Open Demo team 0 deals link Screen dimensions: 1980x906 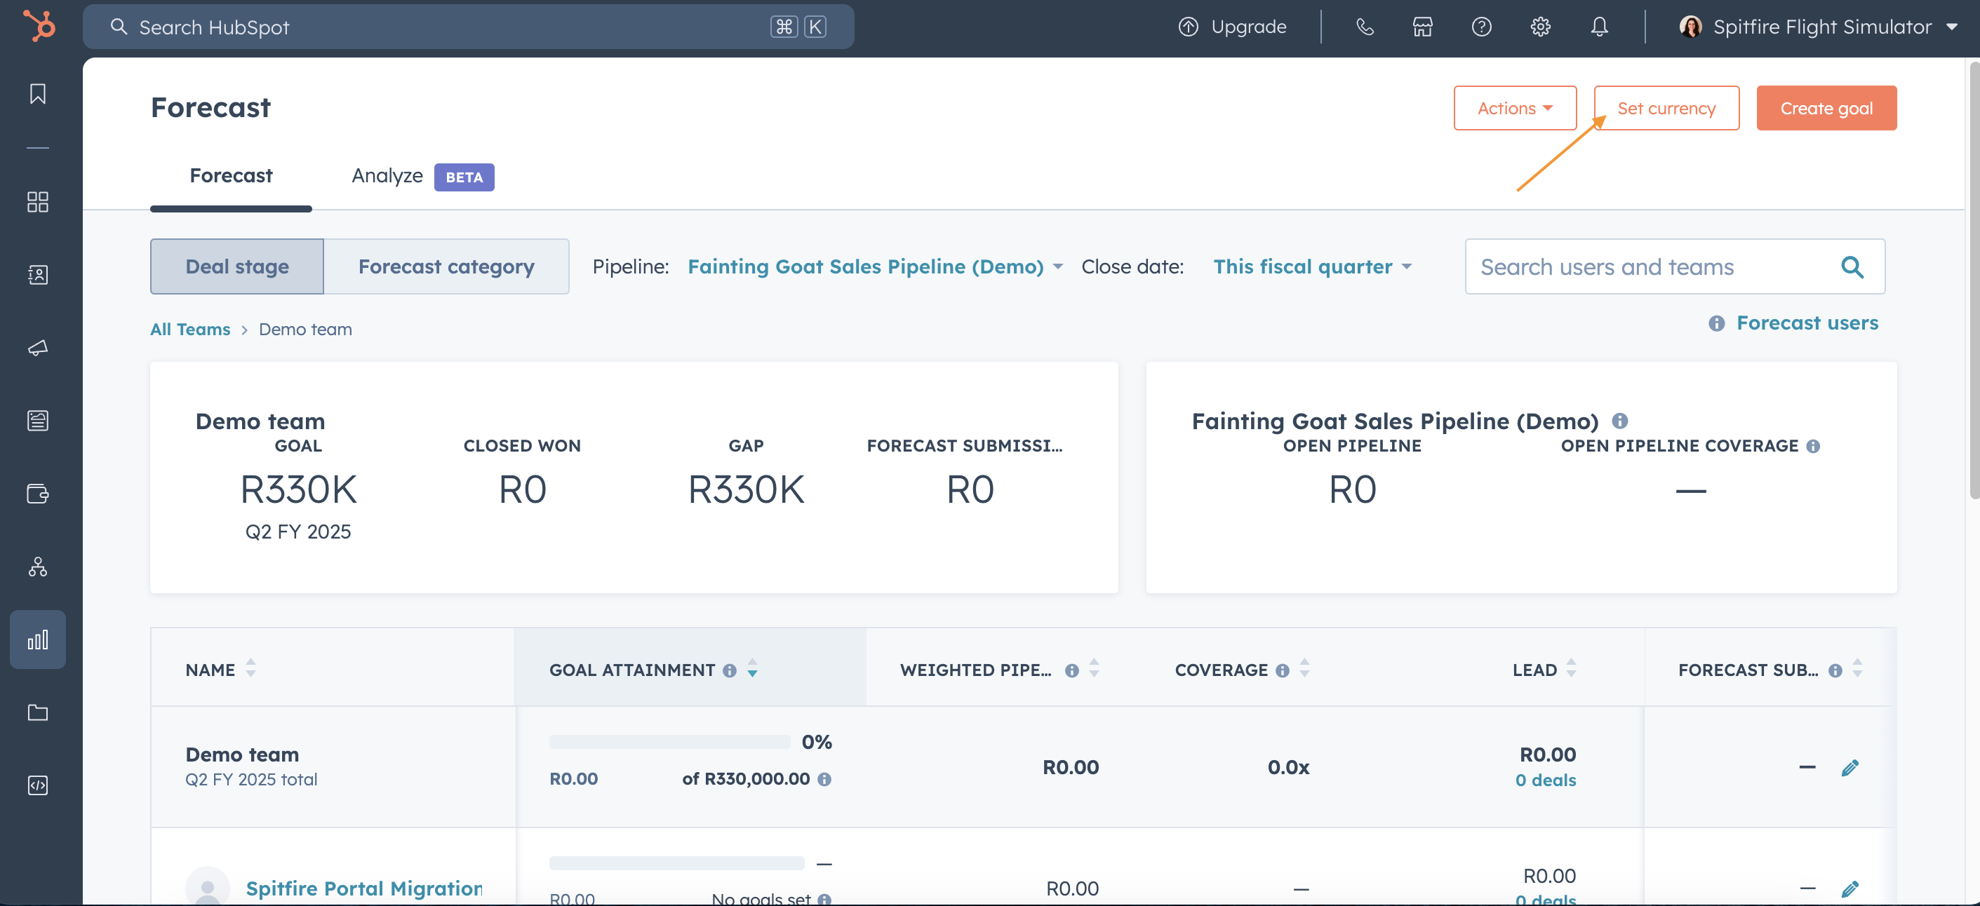tap(1545, 780)
